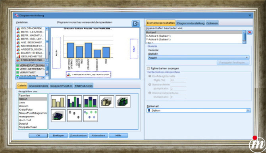Choose the clustered error bar chart icon
266x153 pixels.
point(91,116)
